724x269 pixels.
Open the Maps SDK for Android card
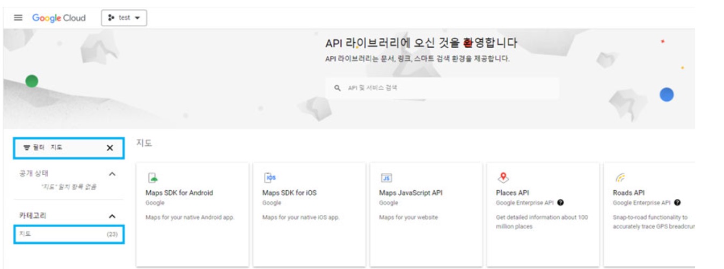193,214
